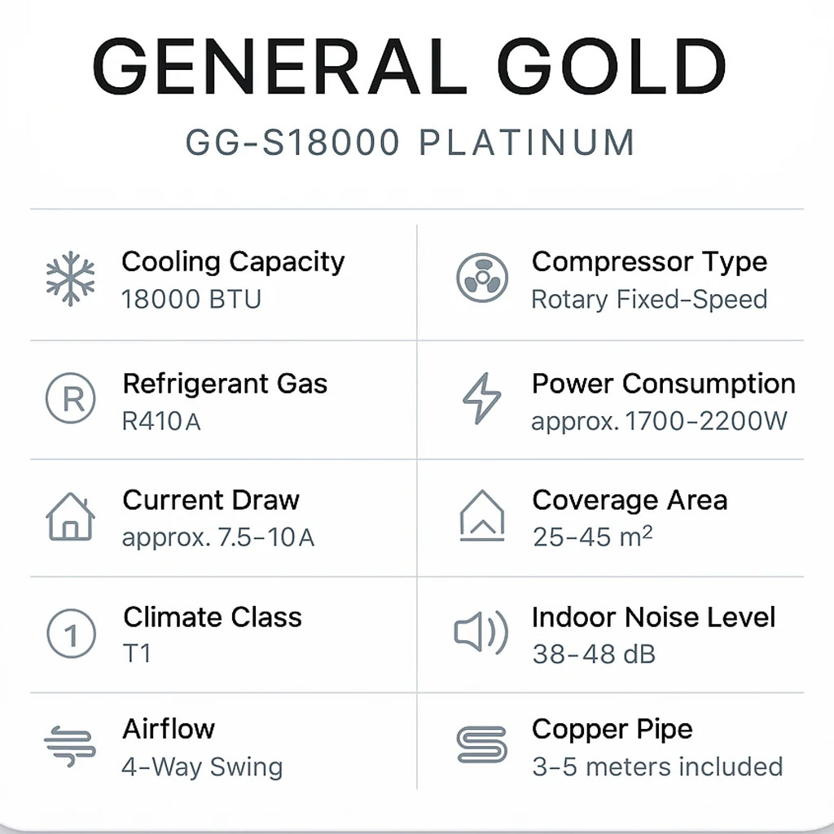The height and width of the screenshot is (834, 834).
Task: Click the circled 1 Climate Class icon
Action: tap(71, 634)
